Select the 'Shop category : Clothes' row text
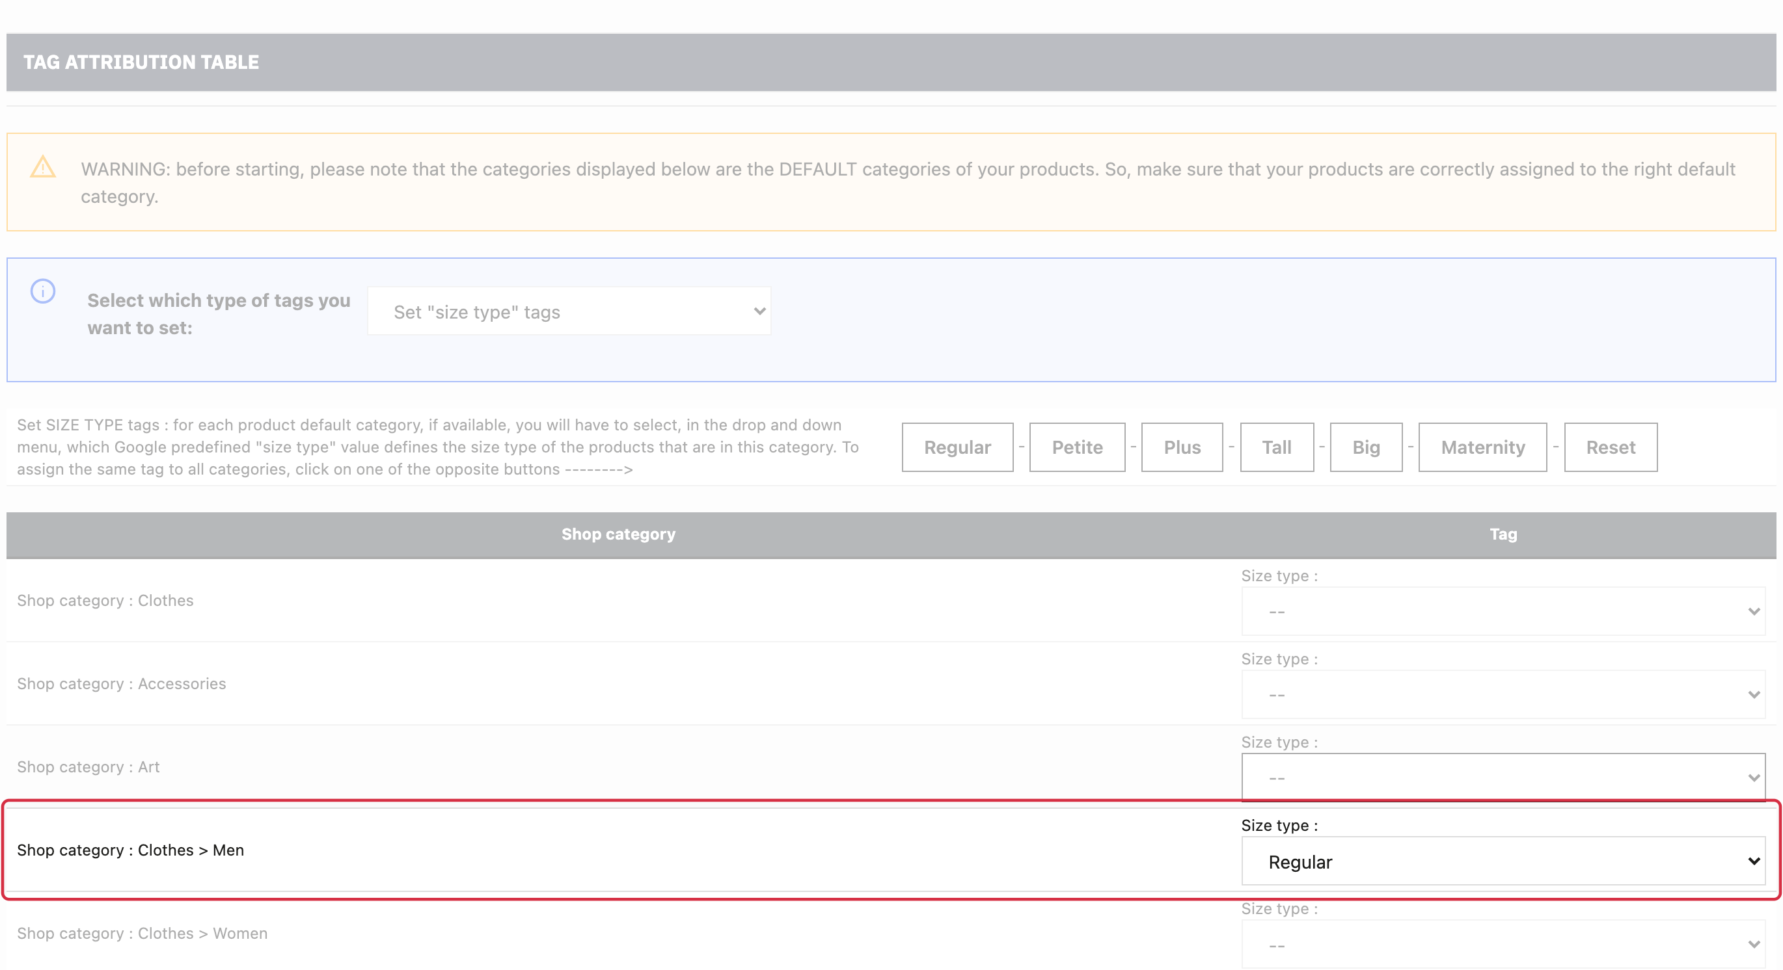 [x=105, y=601]
